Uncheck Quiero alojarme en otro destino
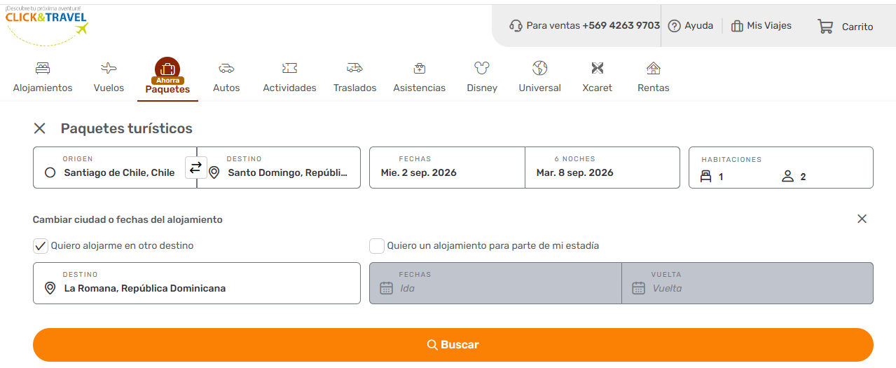The width and height of the screenshot is (896, 368). pyautogui.click(x=41, y=246)
